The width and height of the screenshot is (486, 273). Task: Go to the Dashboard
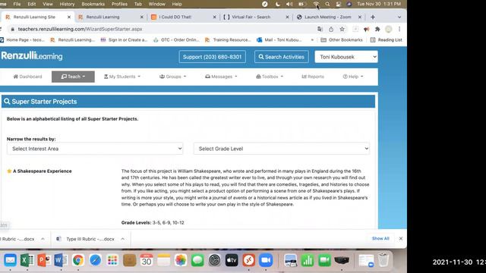pos(27,77)
